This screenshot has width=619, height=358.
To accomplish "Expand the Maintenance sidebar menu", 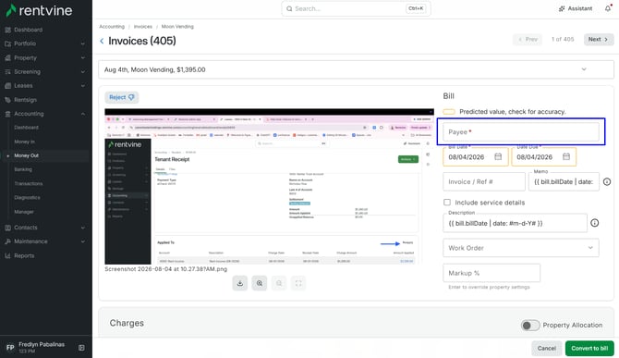I will 45,241.
